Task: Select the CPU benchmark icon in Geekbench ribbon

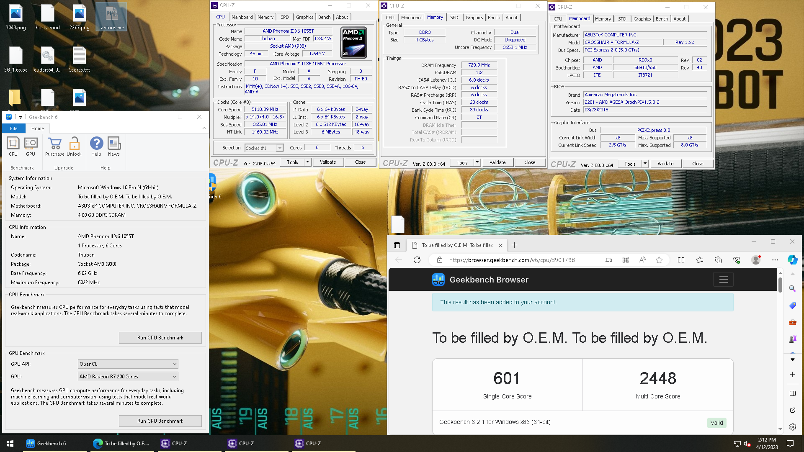Action: coord(13,147)
